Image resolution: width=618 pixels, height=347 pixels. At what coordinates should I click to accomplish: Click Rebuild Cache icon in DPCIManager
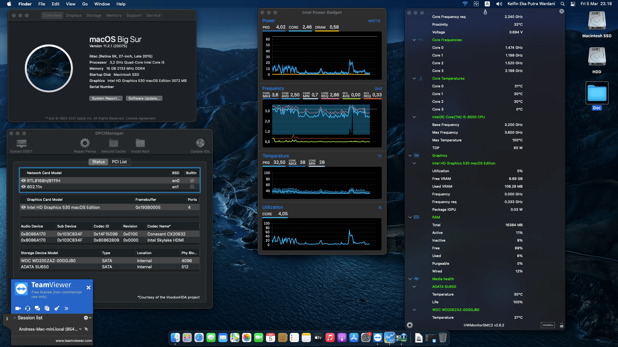[x=113, y=143]
